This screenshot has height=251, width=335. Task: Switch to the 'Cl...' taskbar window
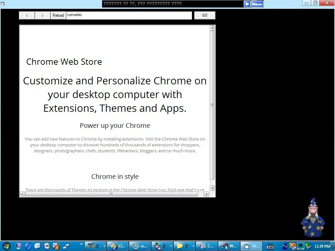click(x=118, y=246)
